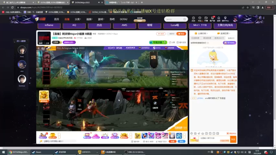This screenshot has width=276, height=155.
Task: Switch to the AMS channel button
Action: (x=124, y=25)
